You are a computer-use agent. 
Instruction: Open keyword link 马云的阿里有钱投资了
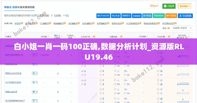pyautogui.click(x=15, y=101)
